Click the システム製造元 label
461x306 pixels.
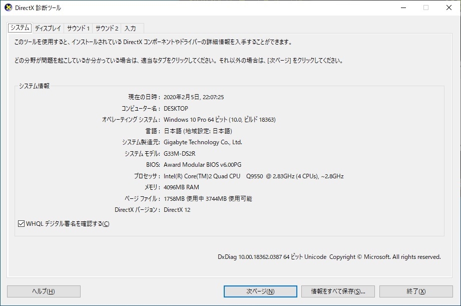141,142
